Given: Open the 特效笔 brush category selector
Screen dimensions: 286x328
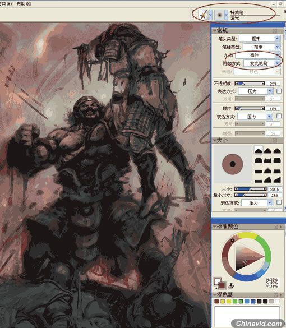Looking at the screenshot, I should pyautogui.click(x=205, y=15).
